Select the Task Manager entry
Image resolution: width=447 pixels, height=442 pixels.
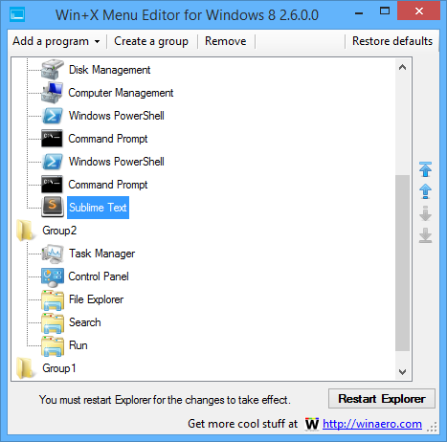tap(101, 254)
